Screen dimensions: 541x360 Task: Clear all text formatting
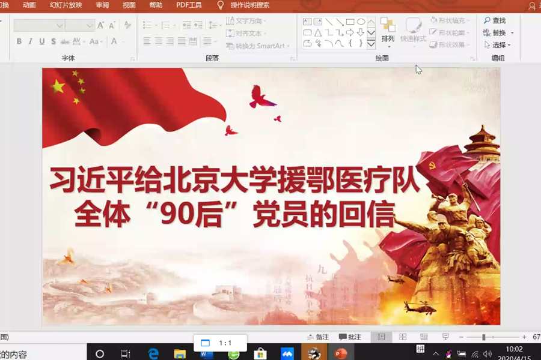click(x=127, y=25)
